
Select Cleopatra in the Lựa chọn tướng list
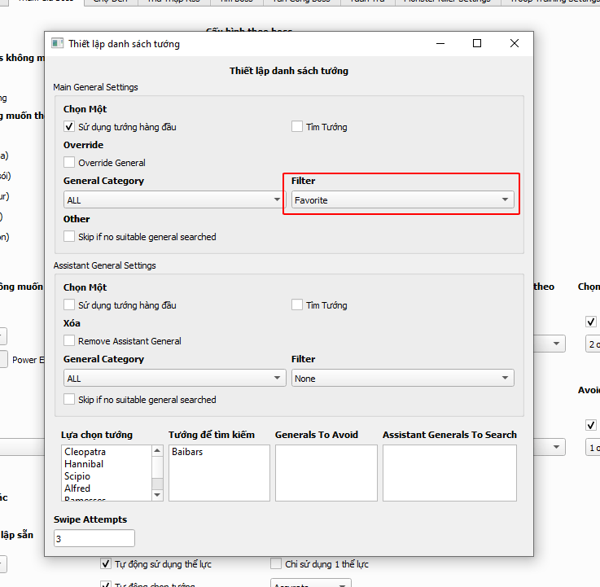click(x=85, y=452)
